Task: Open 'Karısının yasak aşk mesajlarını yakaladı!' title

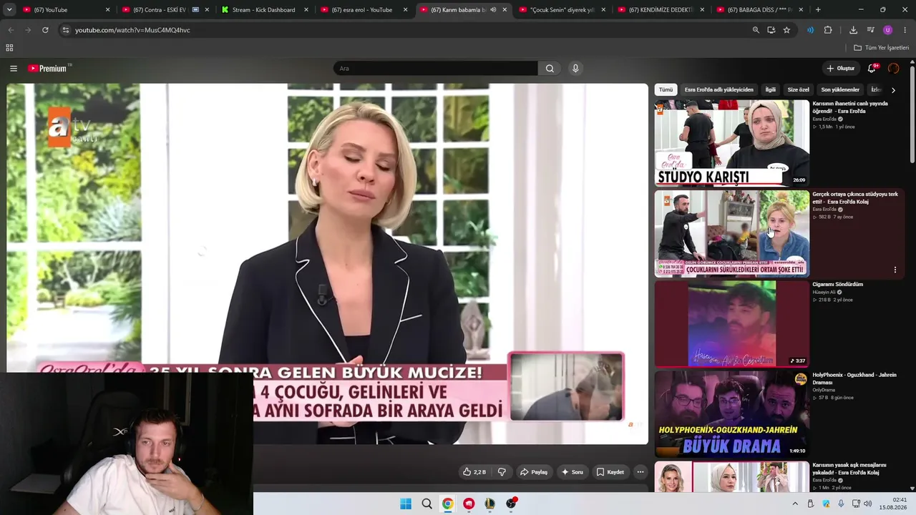Action: pyautogui.click(x=849, y=469)
